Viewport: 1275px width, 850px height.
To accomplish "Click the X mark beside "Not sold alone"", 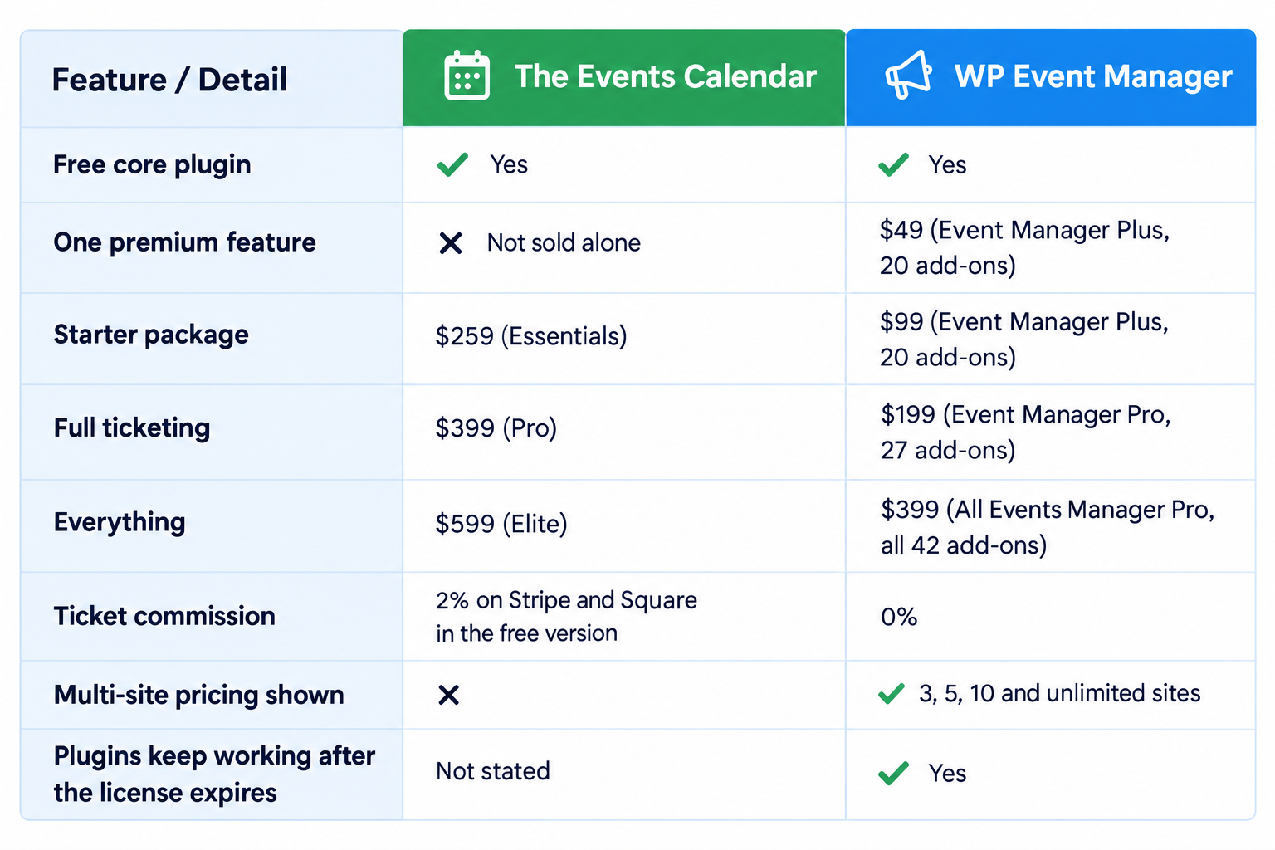I will click(x=451, y=243).
